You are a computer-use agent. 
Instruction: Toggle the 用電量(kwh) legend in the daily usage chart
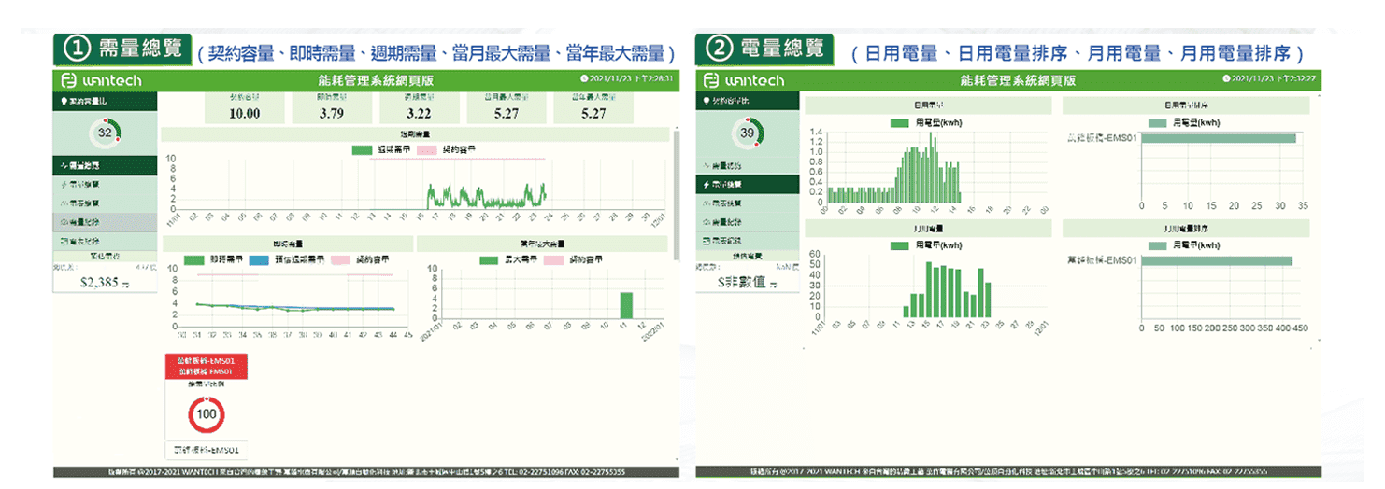(926, 122)
